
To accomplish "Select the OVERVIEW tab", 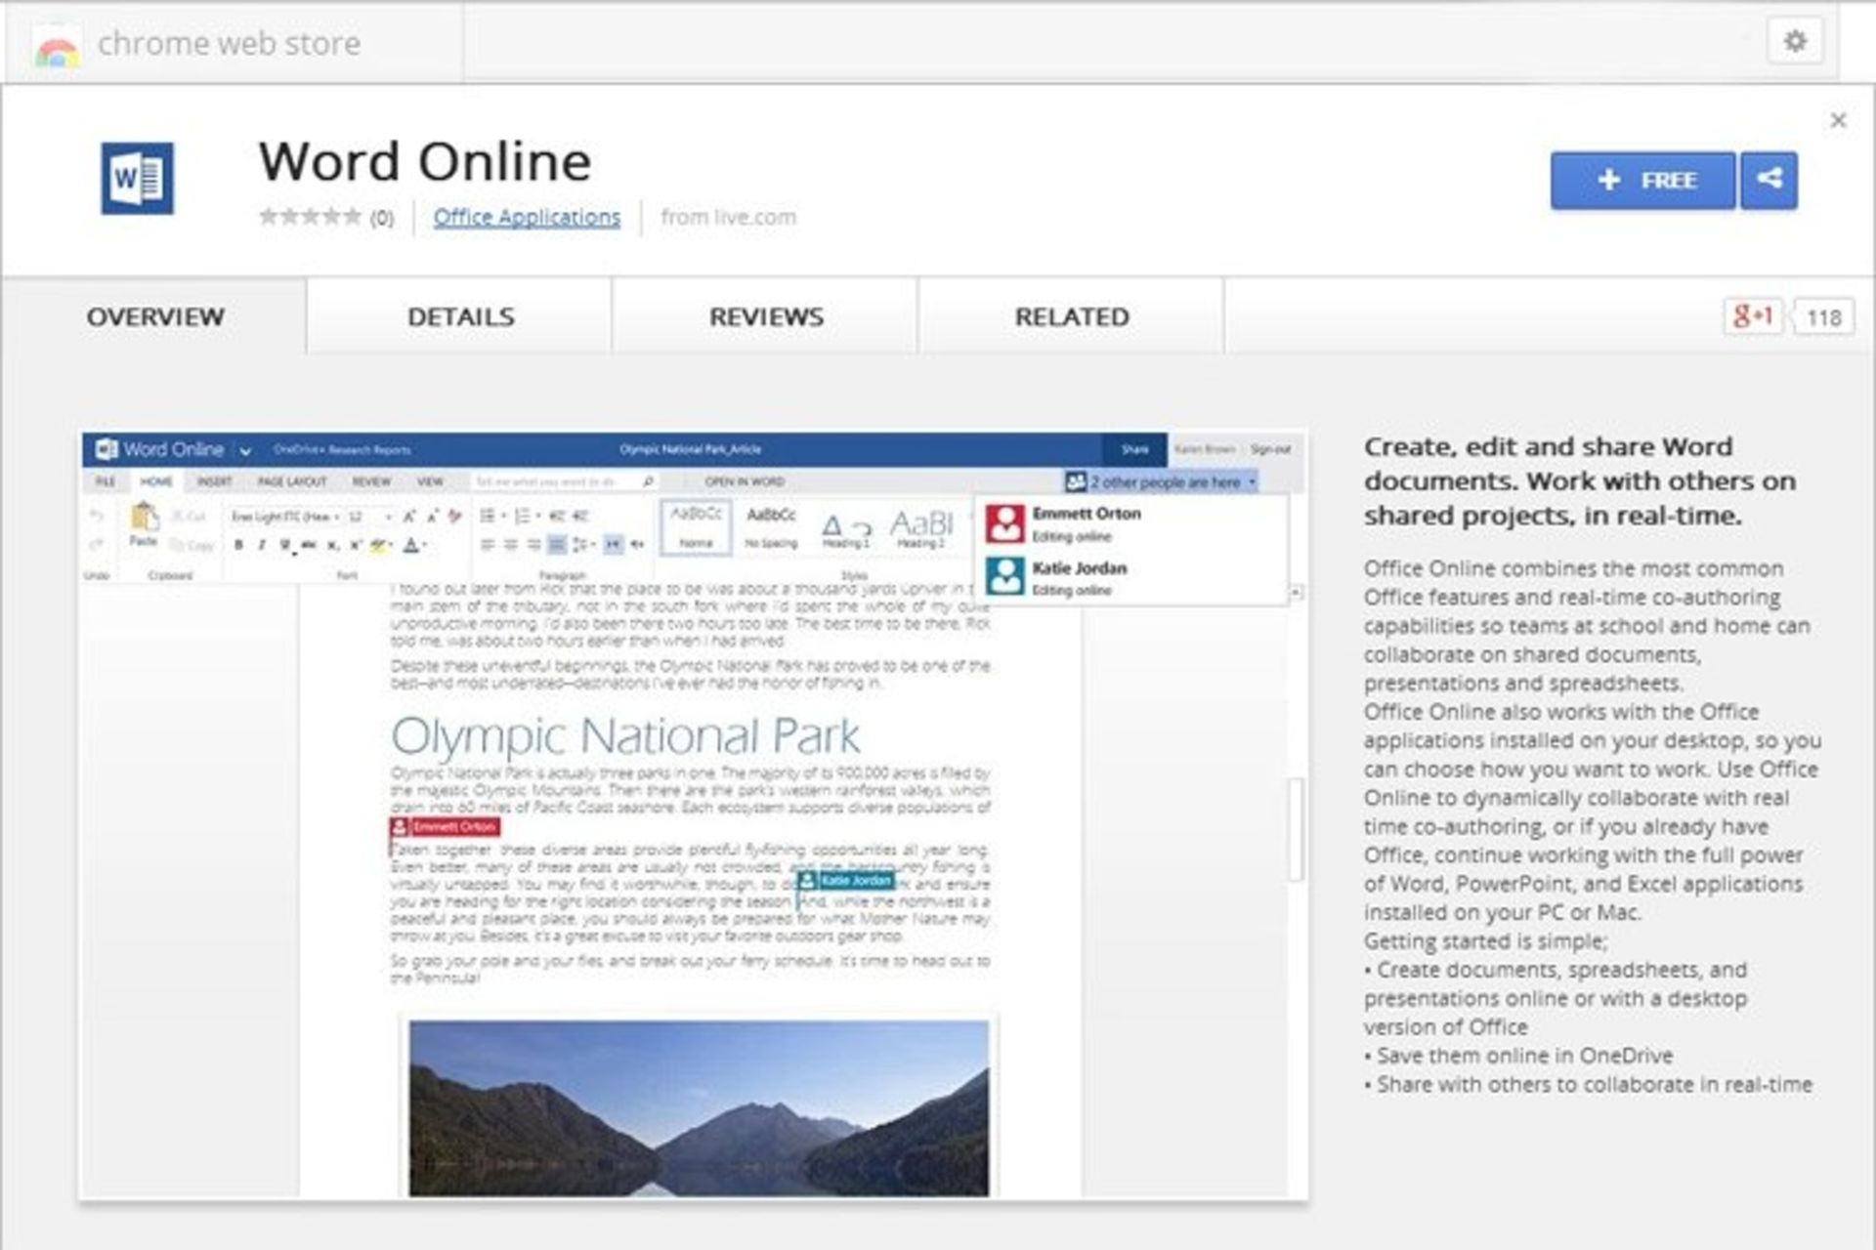I will pos(154,316).
